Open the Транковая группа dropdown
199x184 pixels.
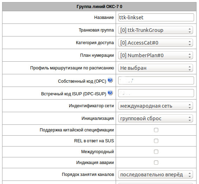[x=155, y=30]
